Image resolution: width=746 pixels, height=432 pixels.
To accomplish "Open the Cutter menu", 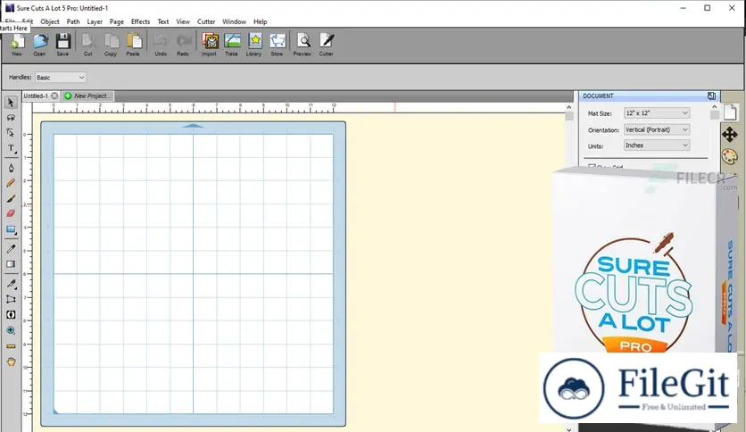I will [x=206, y=21].
